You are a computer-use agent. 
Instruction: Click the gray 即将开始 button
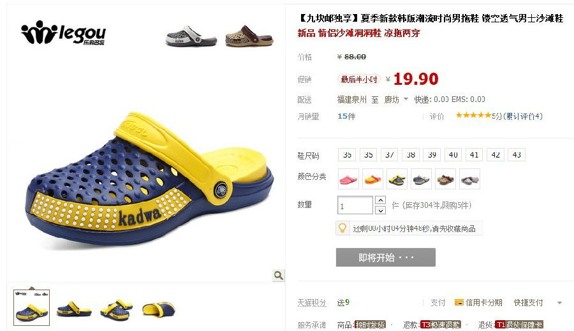[x=386, y=258]
